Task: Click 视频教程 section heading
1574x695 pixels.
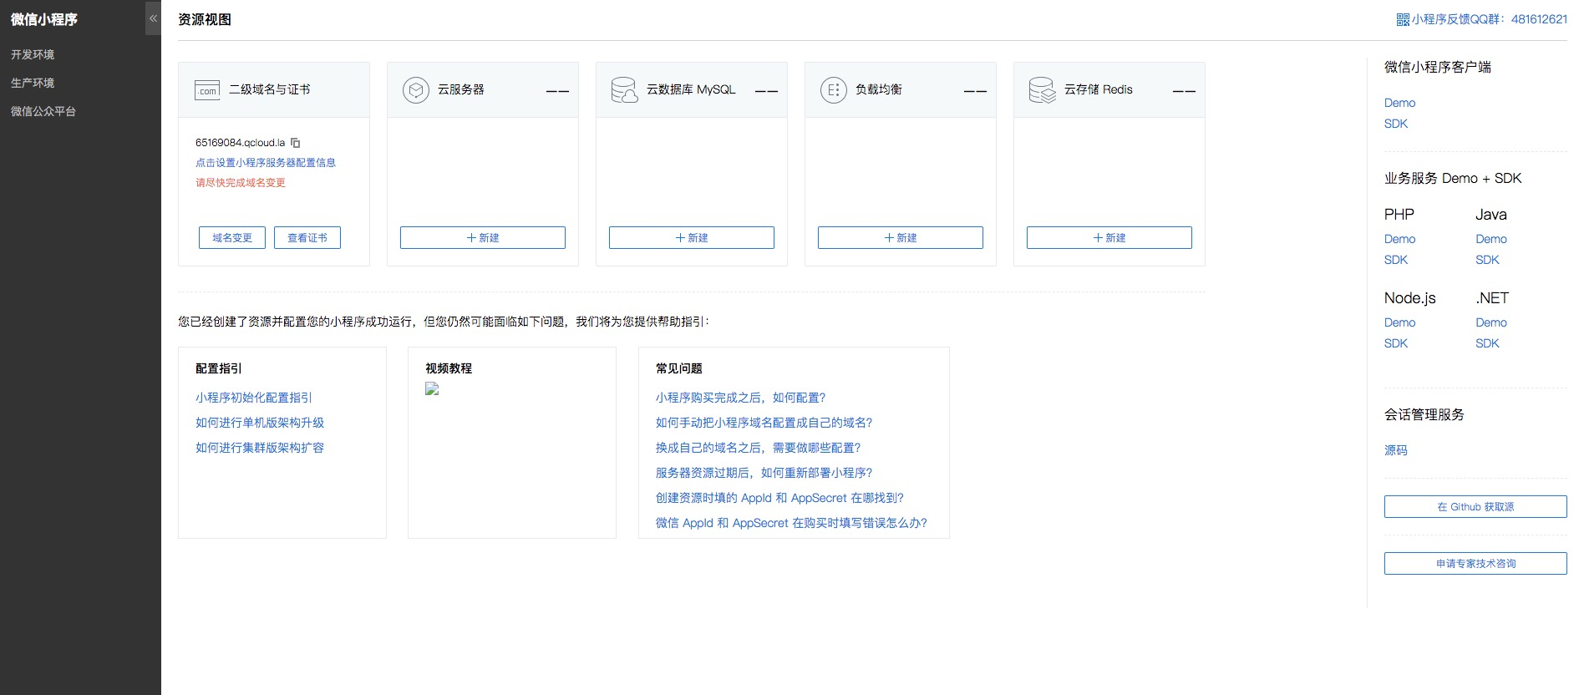Action: tap(449, 368)
